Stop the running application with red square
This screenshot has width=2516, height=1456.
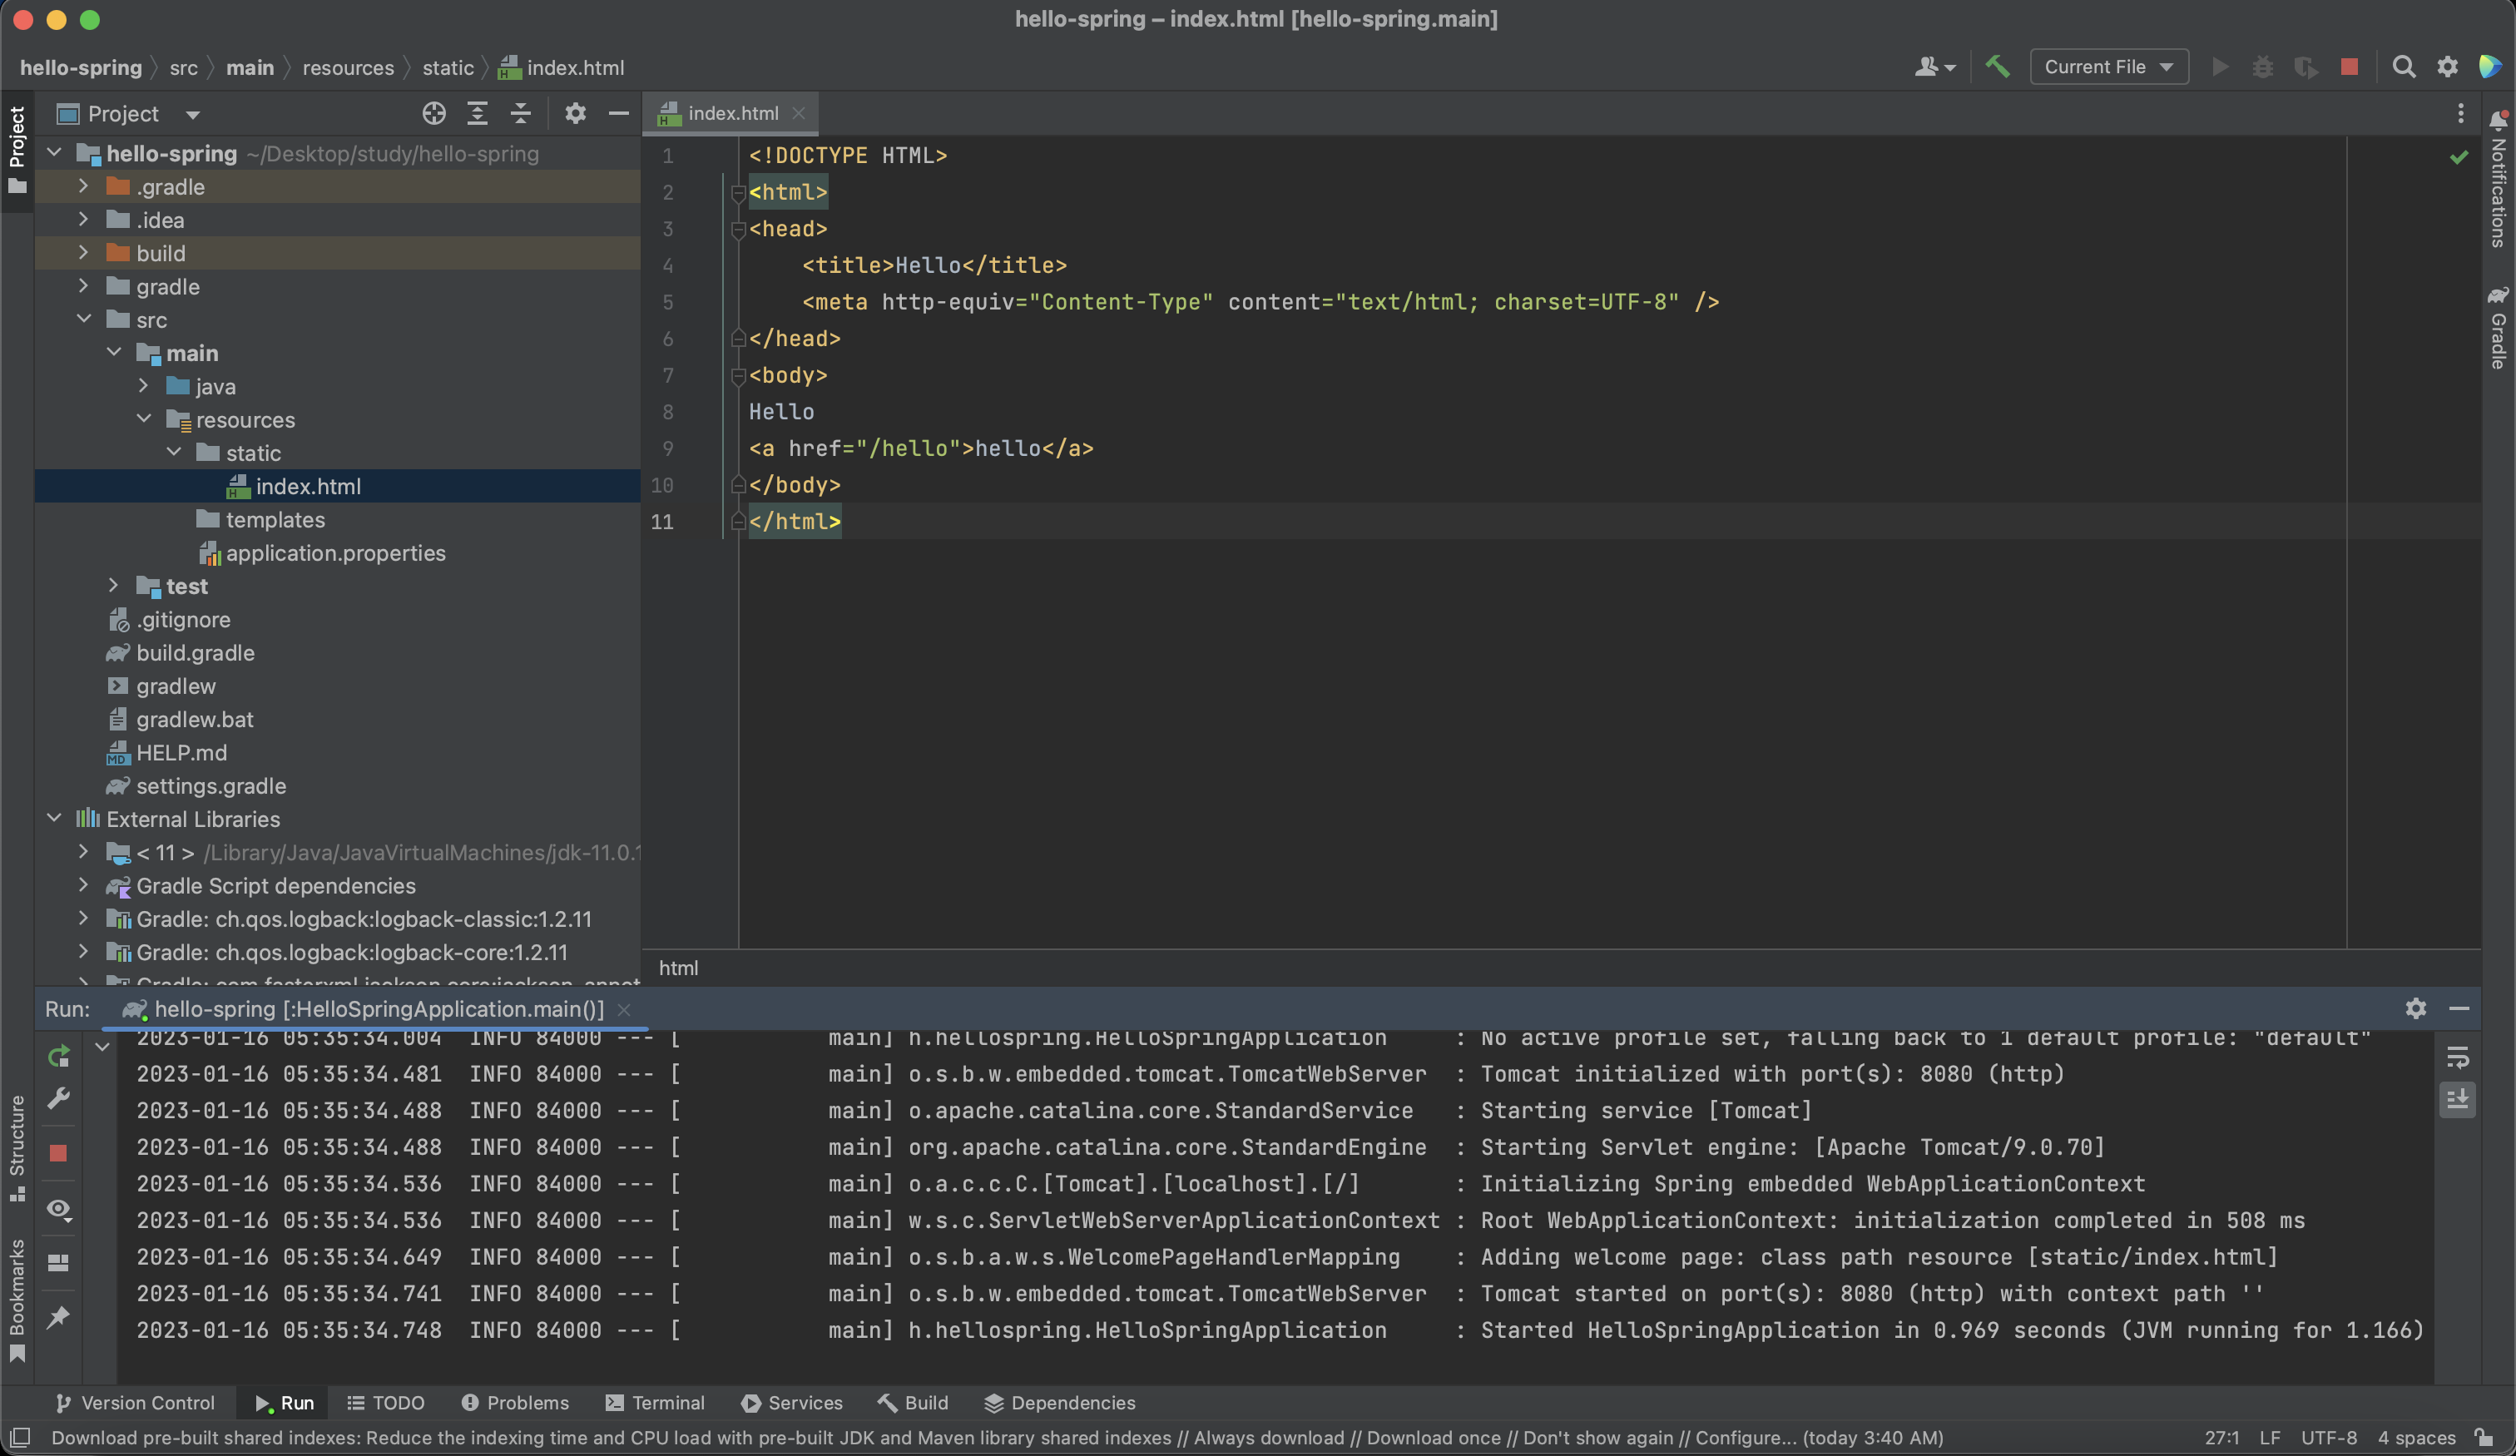coord(2348,67)
